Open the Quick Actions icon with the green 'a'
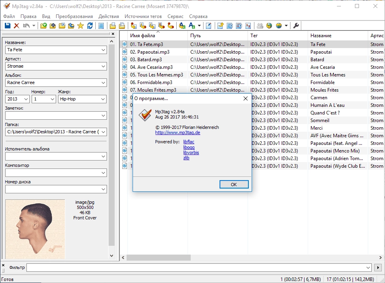This screenshot has height=283, width=385. click(x=192, y=26)
